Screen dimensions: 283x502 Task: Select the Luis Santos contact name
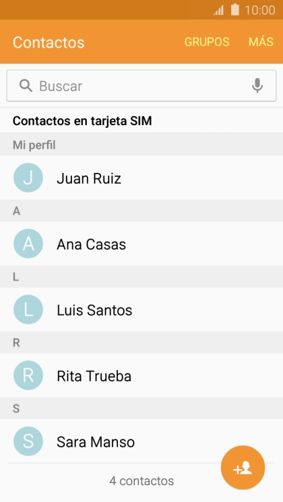click(94, 310)
